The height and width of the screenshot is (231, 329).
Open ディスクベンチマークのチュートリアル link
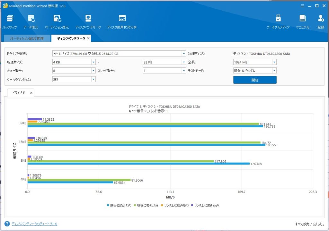(34, 224)
